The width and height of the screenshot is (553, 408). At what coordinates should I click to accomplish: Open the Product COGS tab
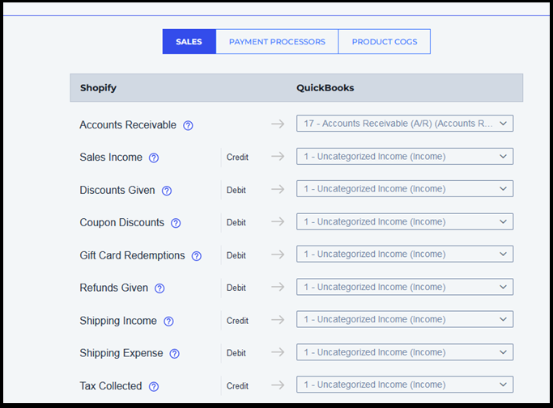pos(384,42)
